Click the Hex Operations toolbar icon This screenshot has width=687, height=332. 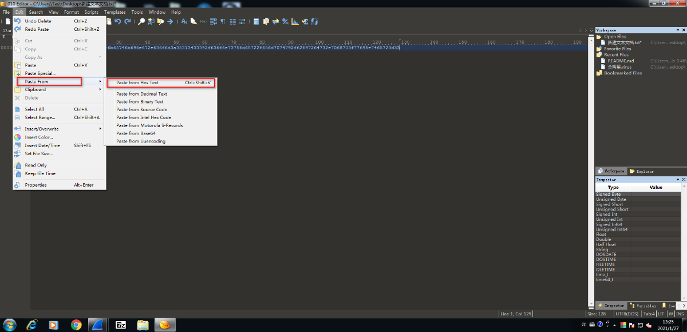(285, 21)
